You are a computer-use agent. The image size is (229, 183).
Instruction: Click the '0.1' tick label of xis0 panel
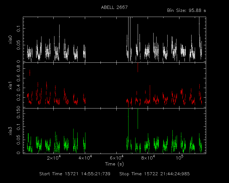[x=18, y=29]
